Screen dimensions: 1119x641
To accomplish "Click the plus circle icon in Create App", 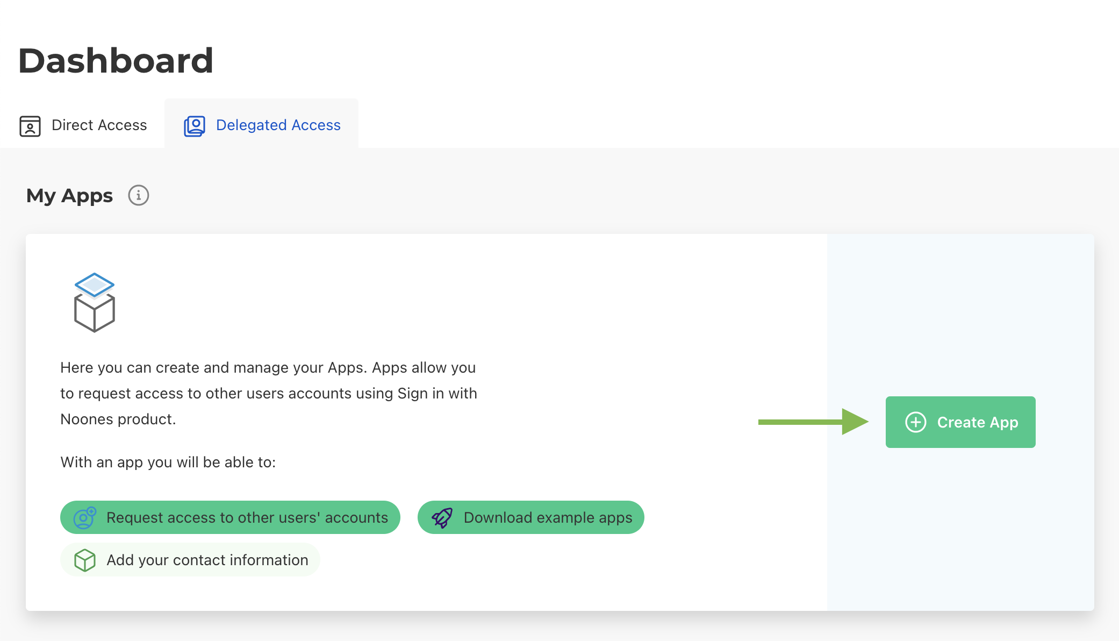I will (915, 422).
